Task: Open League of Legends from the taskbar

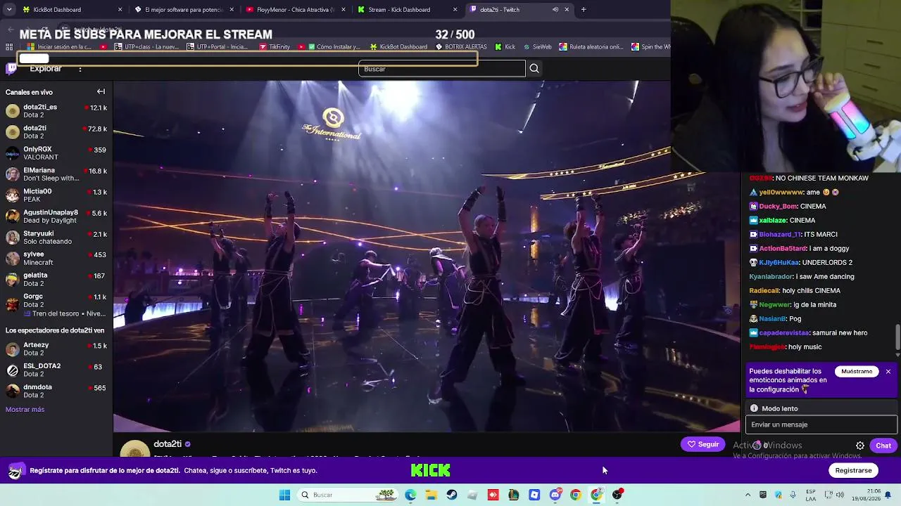Action: [514, 495]
